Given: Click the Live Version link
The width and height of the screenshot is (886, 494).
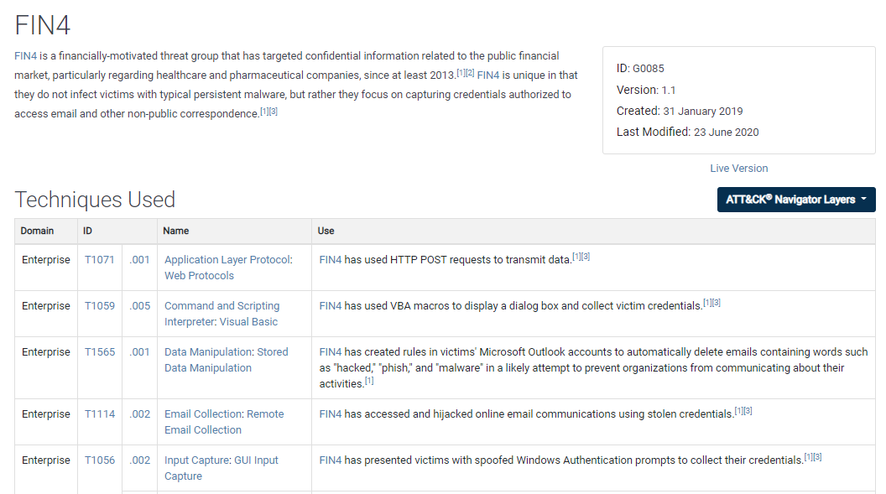Looking at the screenshot, I should (738, 169).
